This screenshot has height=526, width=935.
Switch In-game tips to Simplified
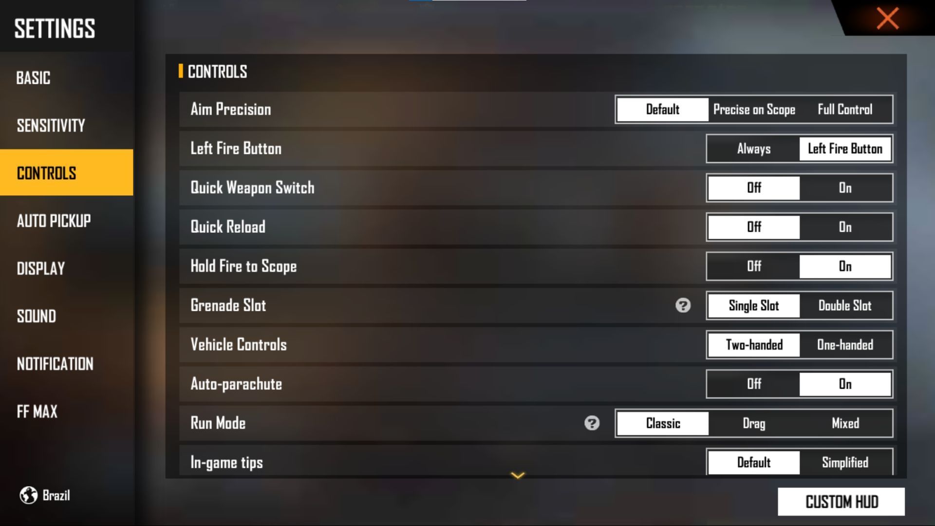[844, 462]
